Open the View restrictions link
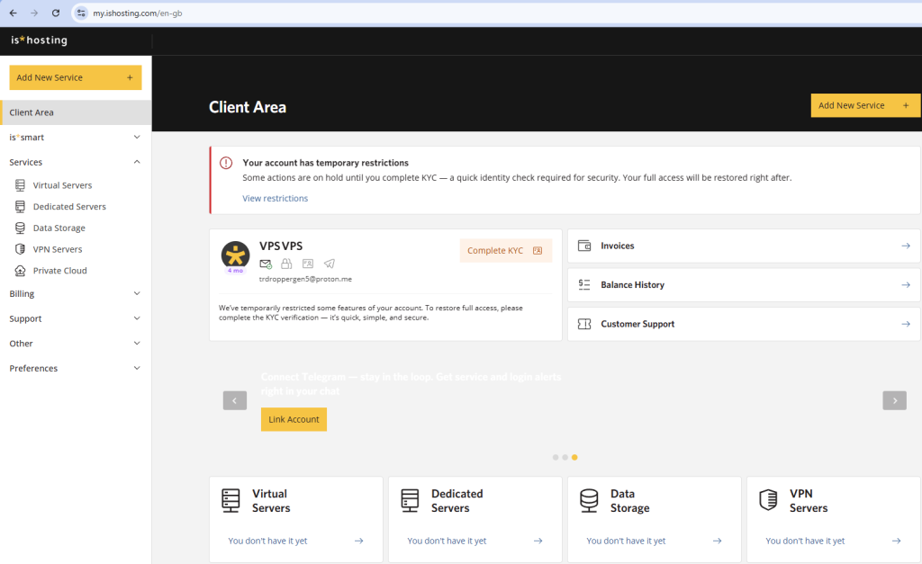Screen dimensions: 922x564 pyautogui.click(x=275, y=199)
